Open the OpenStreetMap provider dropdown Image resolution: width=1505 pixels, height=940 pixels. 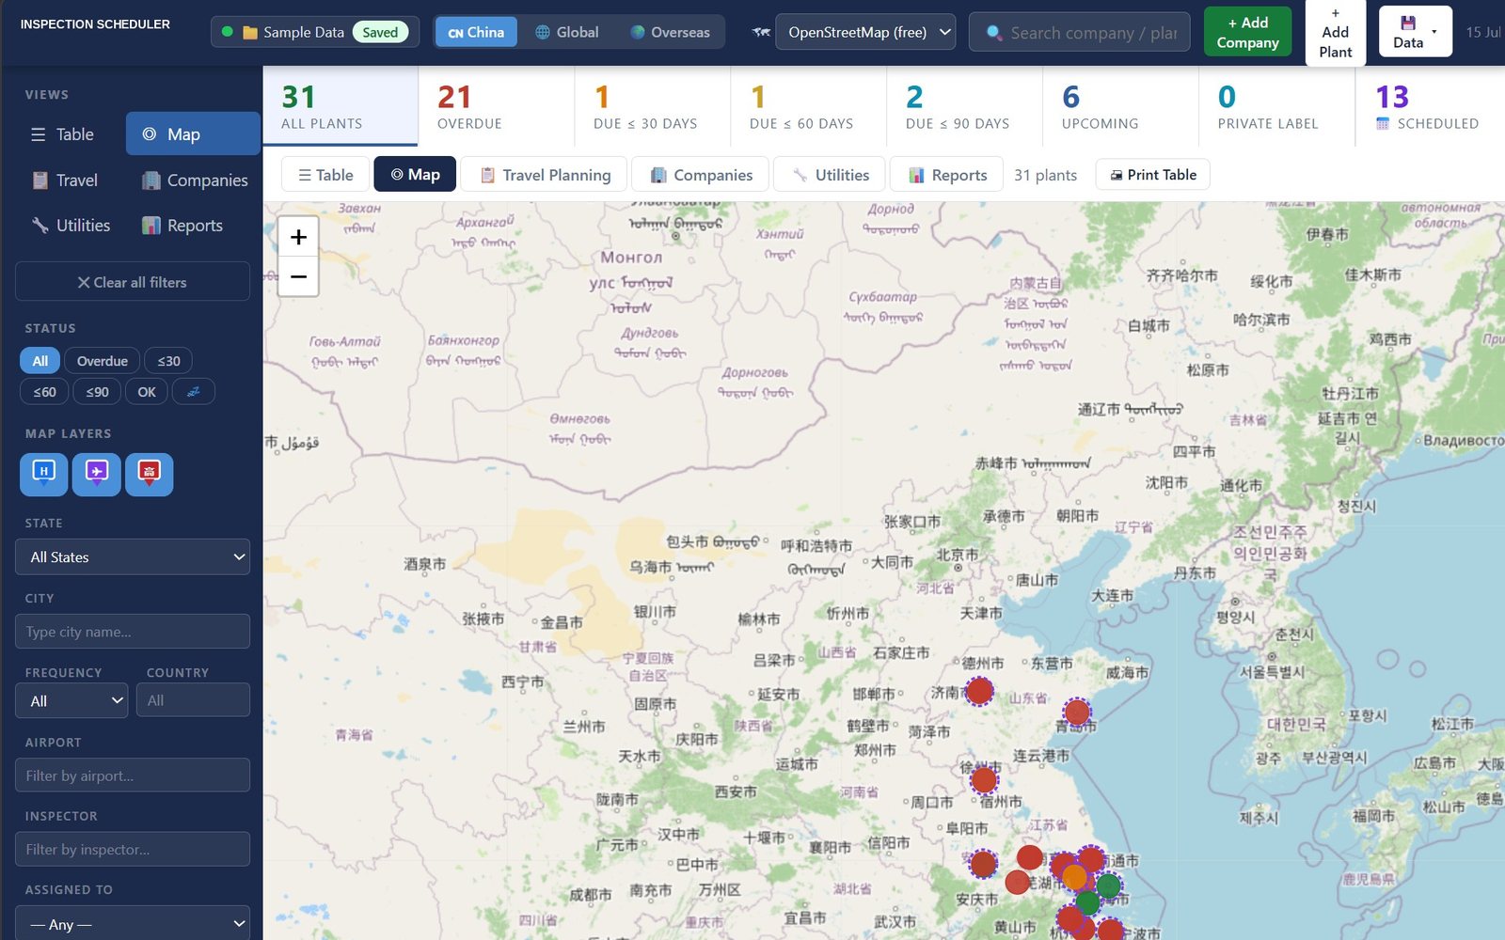click(x=865, y=32)
